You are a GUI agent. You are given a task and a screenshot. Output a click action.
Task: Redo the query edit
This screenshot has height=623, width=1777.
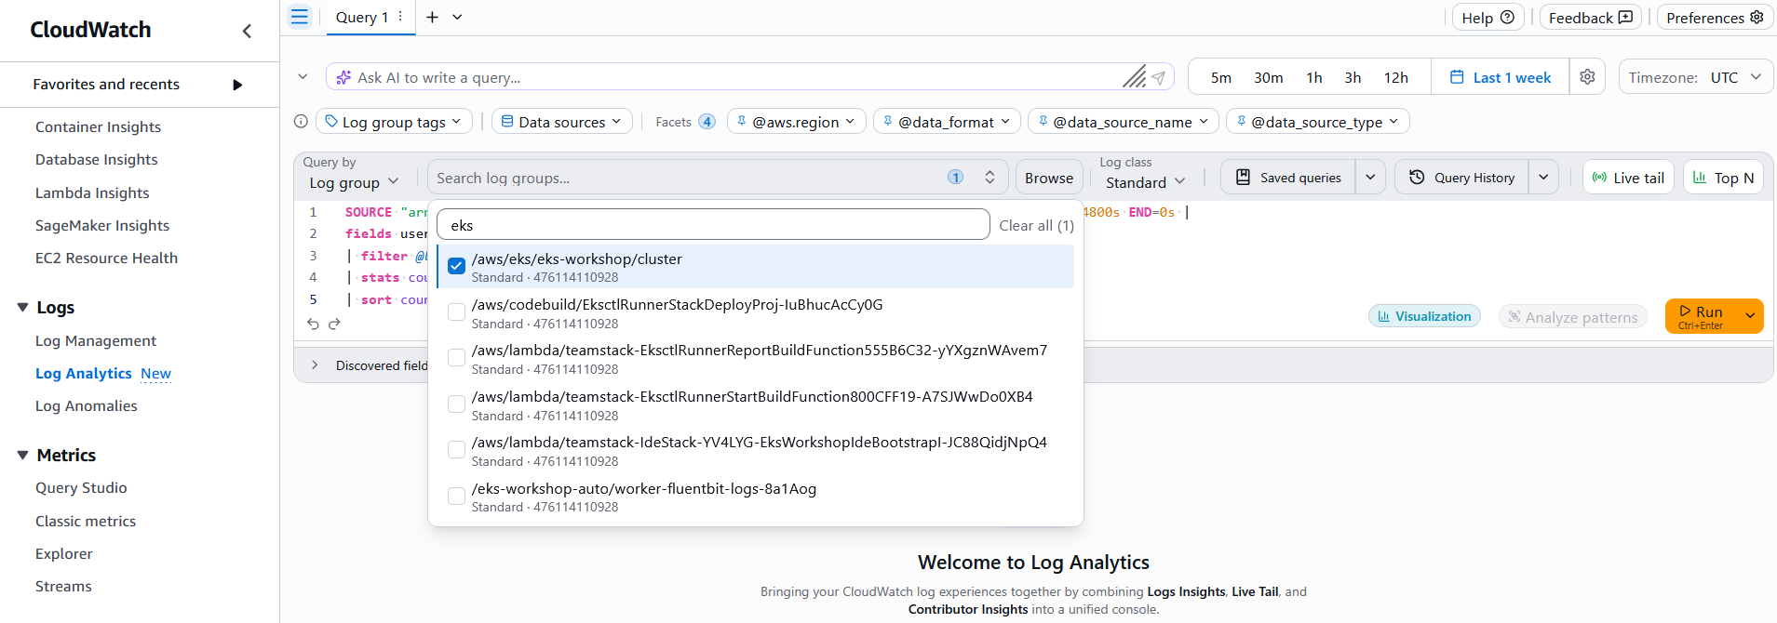point(334,324)
